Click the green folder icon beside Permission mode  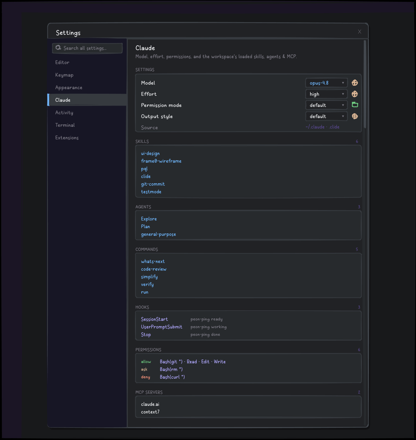coord(355,105)
